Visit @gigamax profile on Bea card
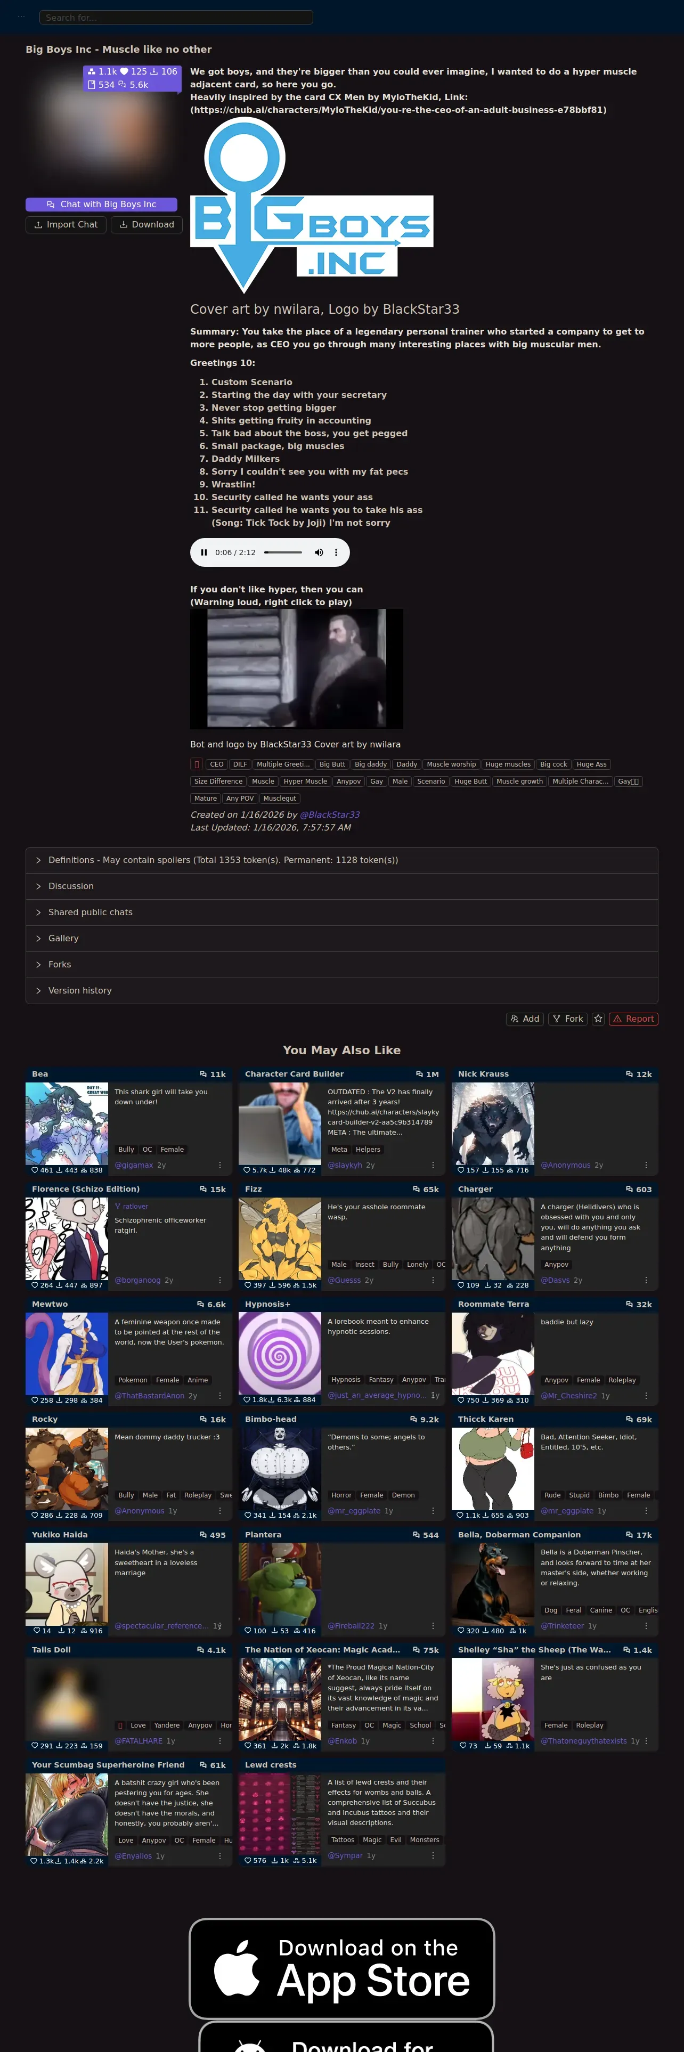Image resolution: width=684 pixels, height=2052 pixels. pyautogui.click(x=134, y=1165)
